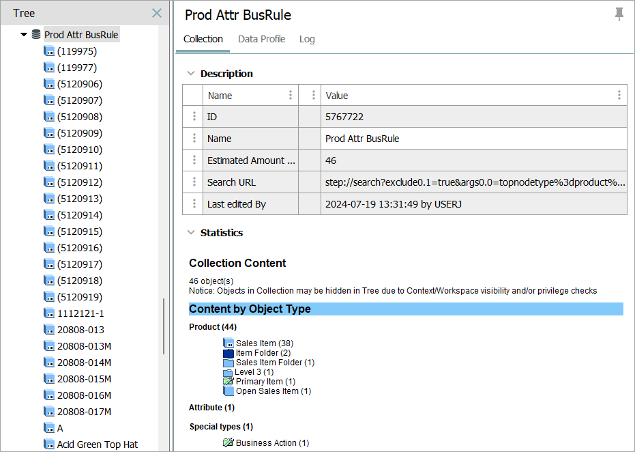Open the Name column options menu
635x452 pixels.
click(x=291, y=96)
